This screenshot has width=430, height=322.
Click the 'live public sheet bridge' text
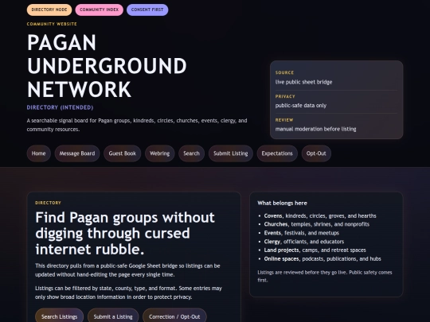[x=303, y=82]
